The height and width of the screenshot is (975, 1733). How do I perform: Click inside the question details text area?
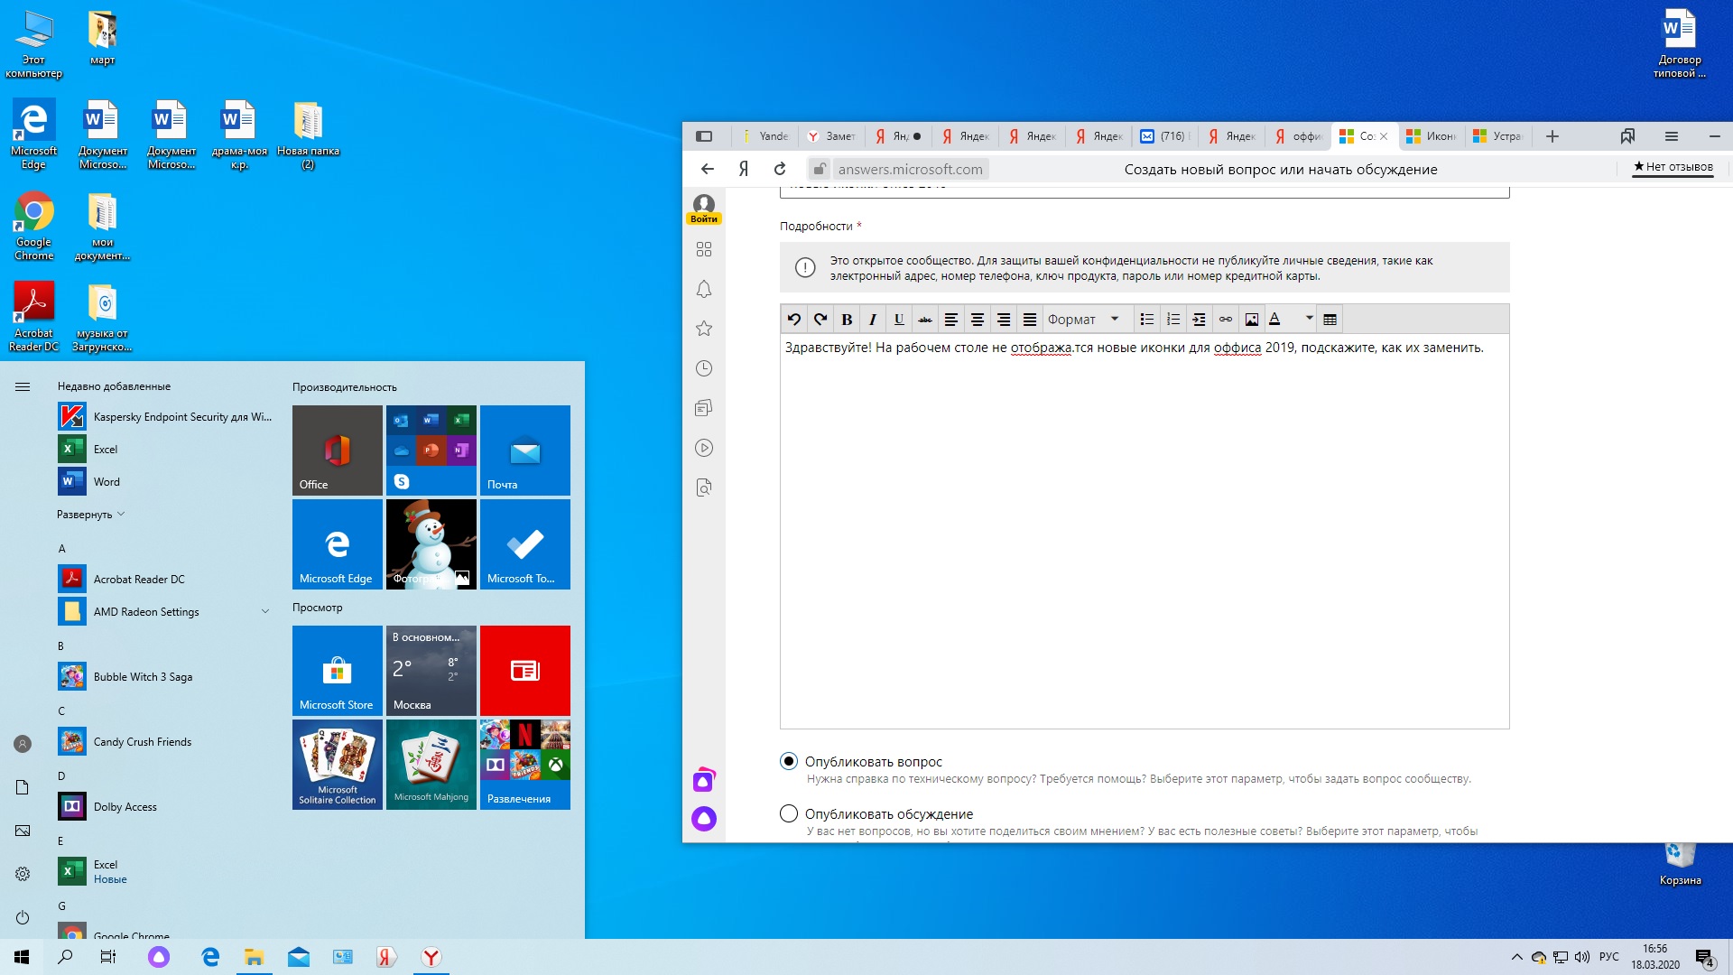[x=1145, y=531]
